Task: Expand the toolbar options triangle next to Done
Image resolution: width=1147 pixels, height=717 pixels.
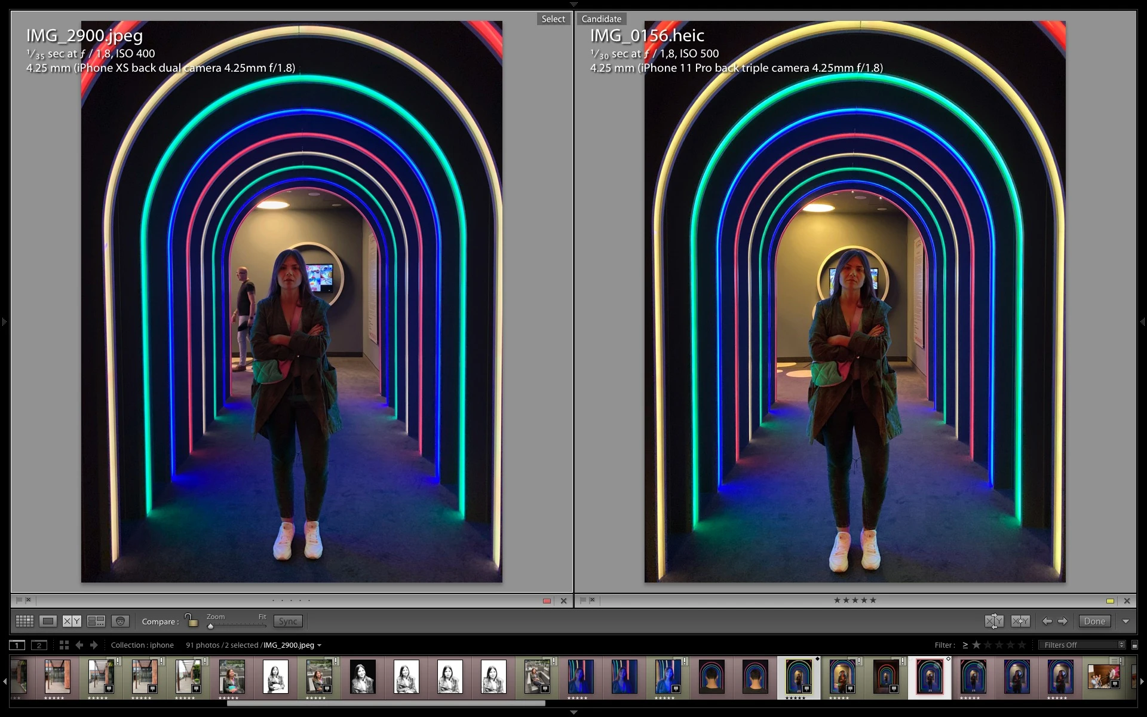Action: click(1125, 621)
